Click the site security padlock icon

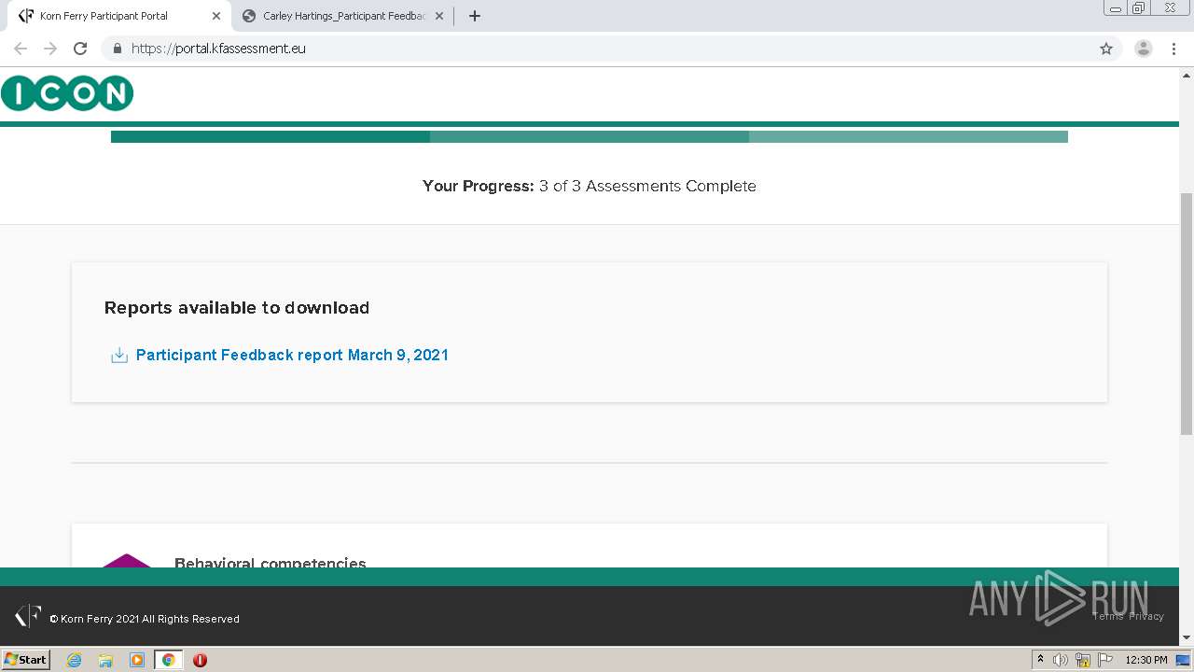click(x=118, y=49)
